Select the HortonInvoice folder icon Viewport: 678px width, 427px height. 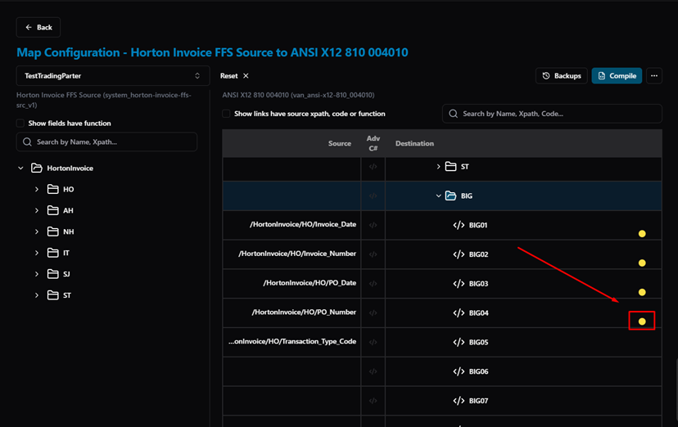click(37, 168)
